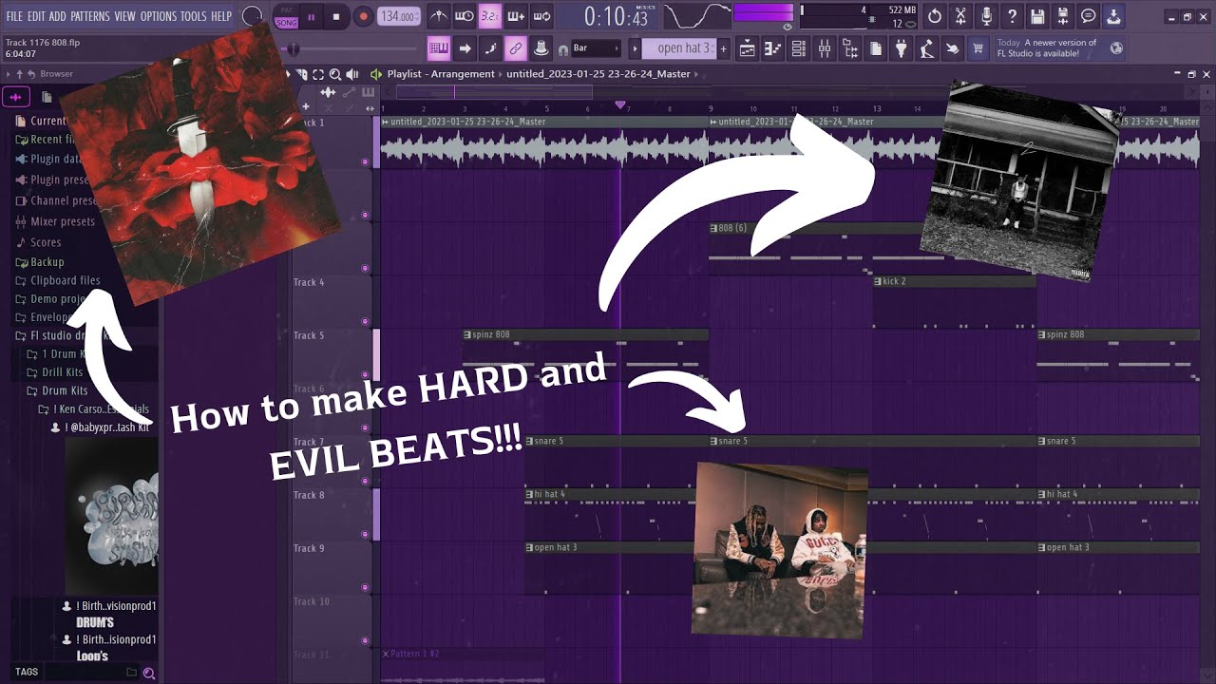
Task: Open the mixer view icon
Action: (x=825, y=48)
